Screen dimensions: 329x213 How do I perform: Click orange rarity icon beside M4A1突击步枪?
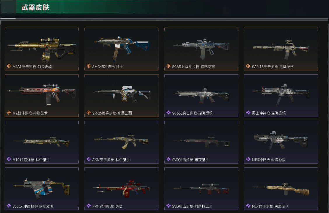pos(9,66)
